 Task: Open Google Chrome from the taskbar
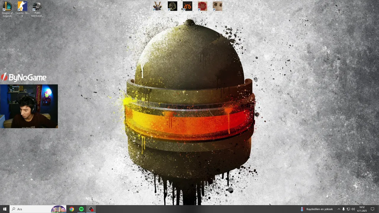click(x=72, y=209)
